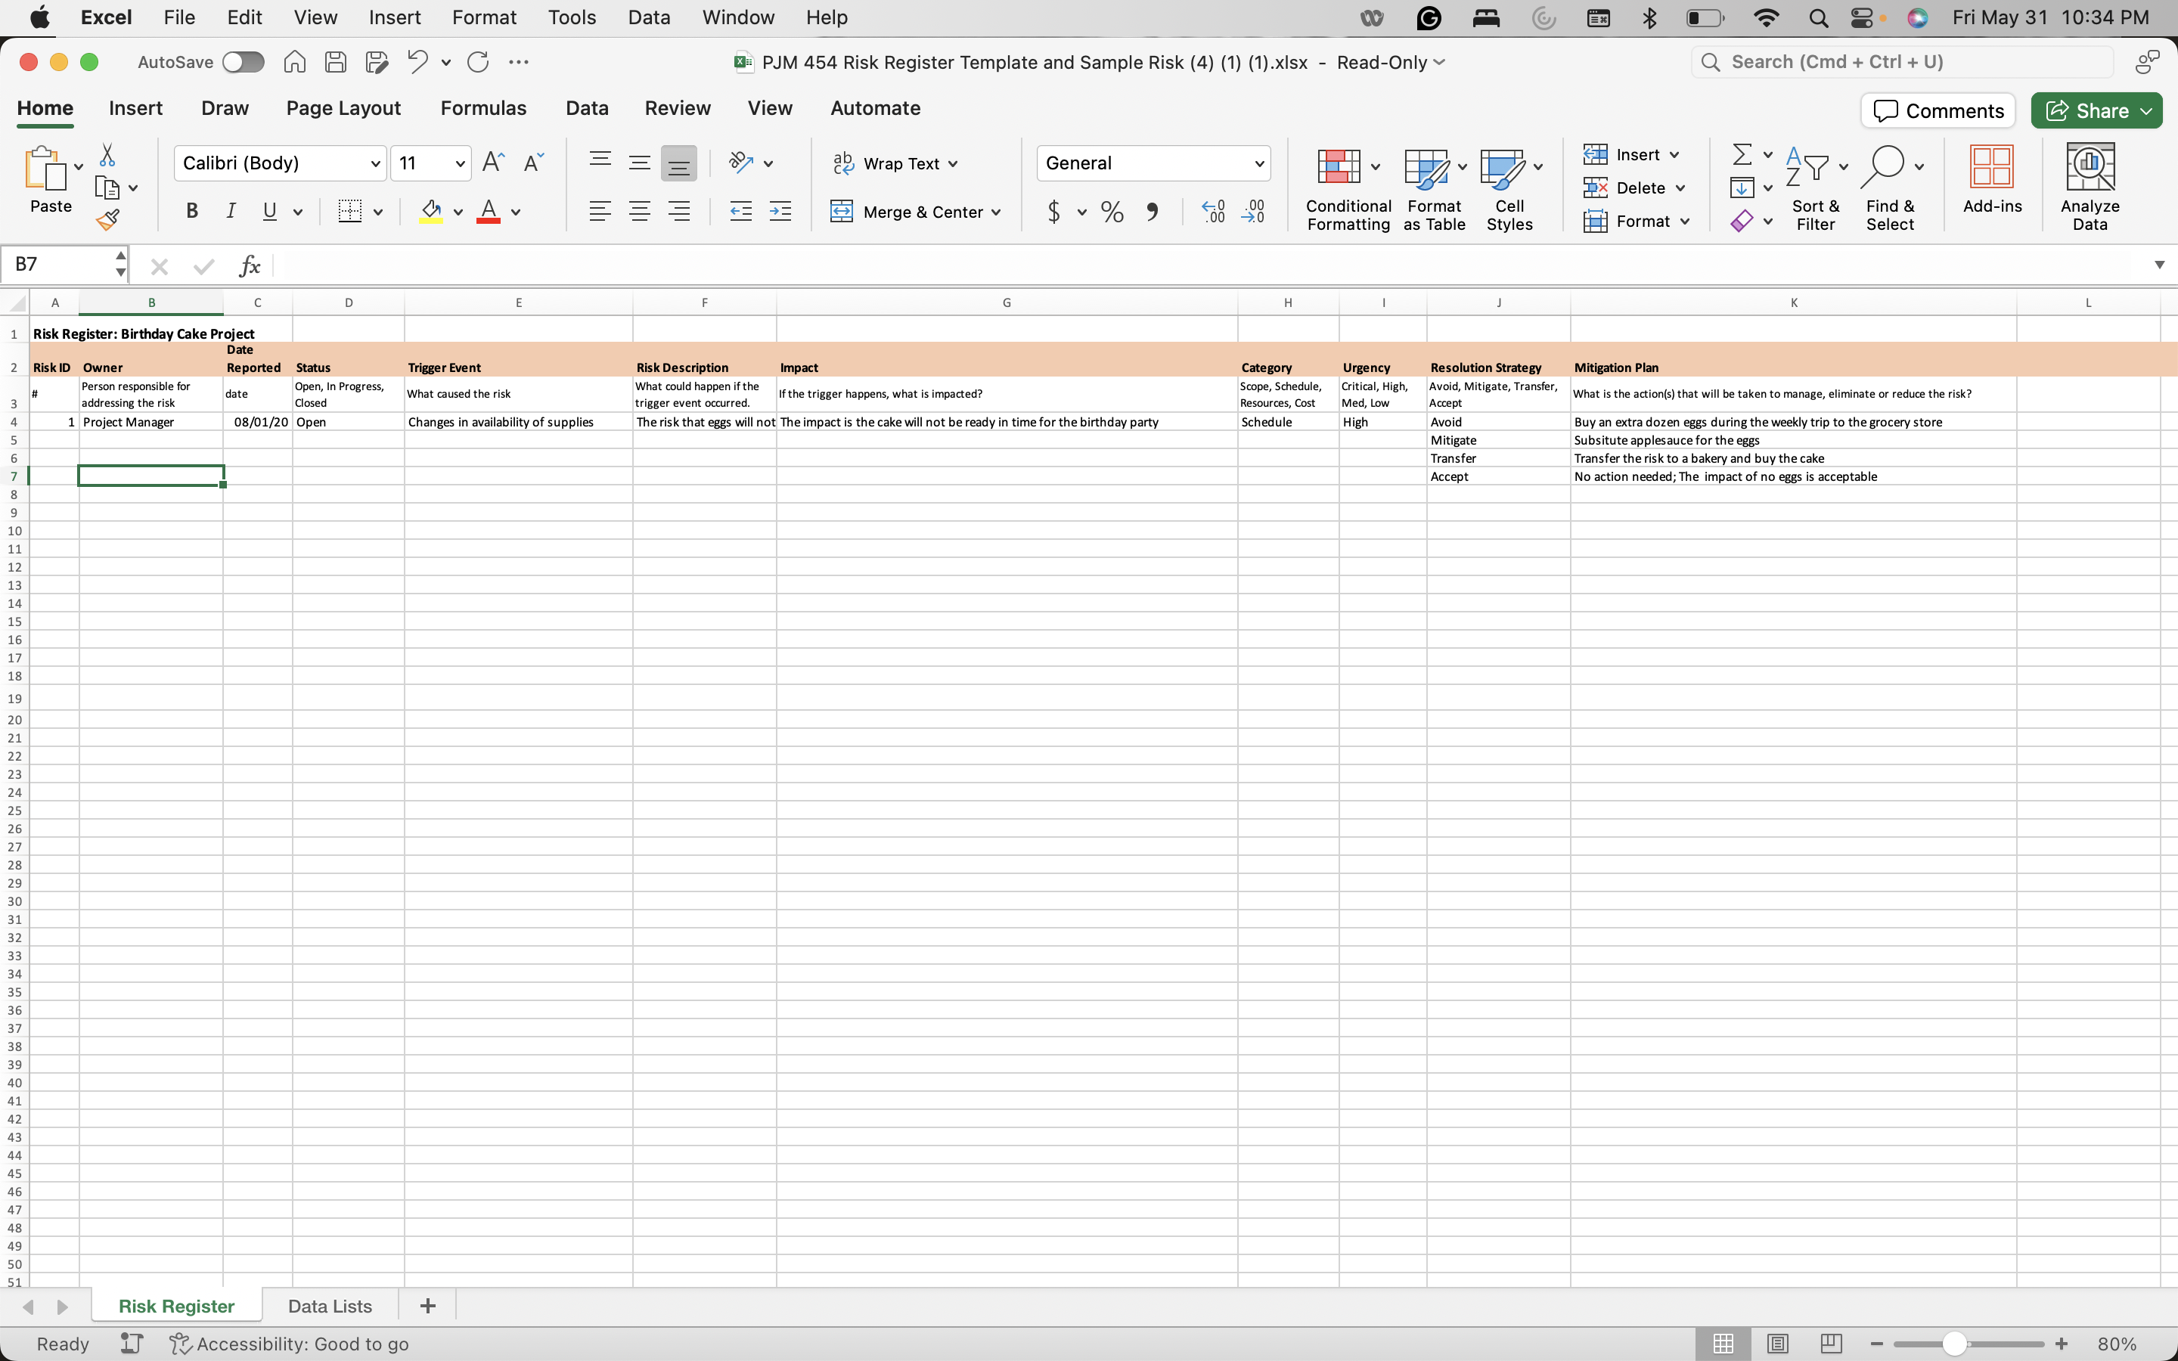Open the Merge & Center dropdown arrow

[x=996, y=212]
